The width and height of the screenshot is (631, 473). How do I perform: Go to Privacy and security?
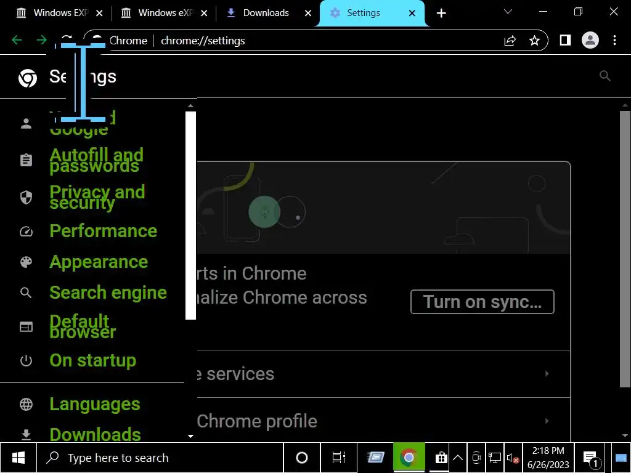click(x=97, y=197)
